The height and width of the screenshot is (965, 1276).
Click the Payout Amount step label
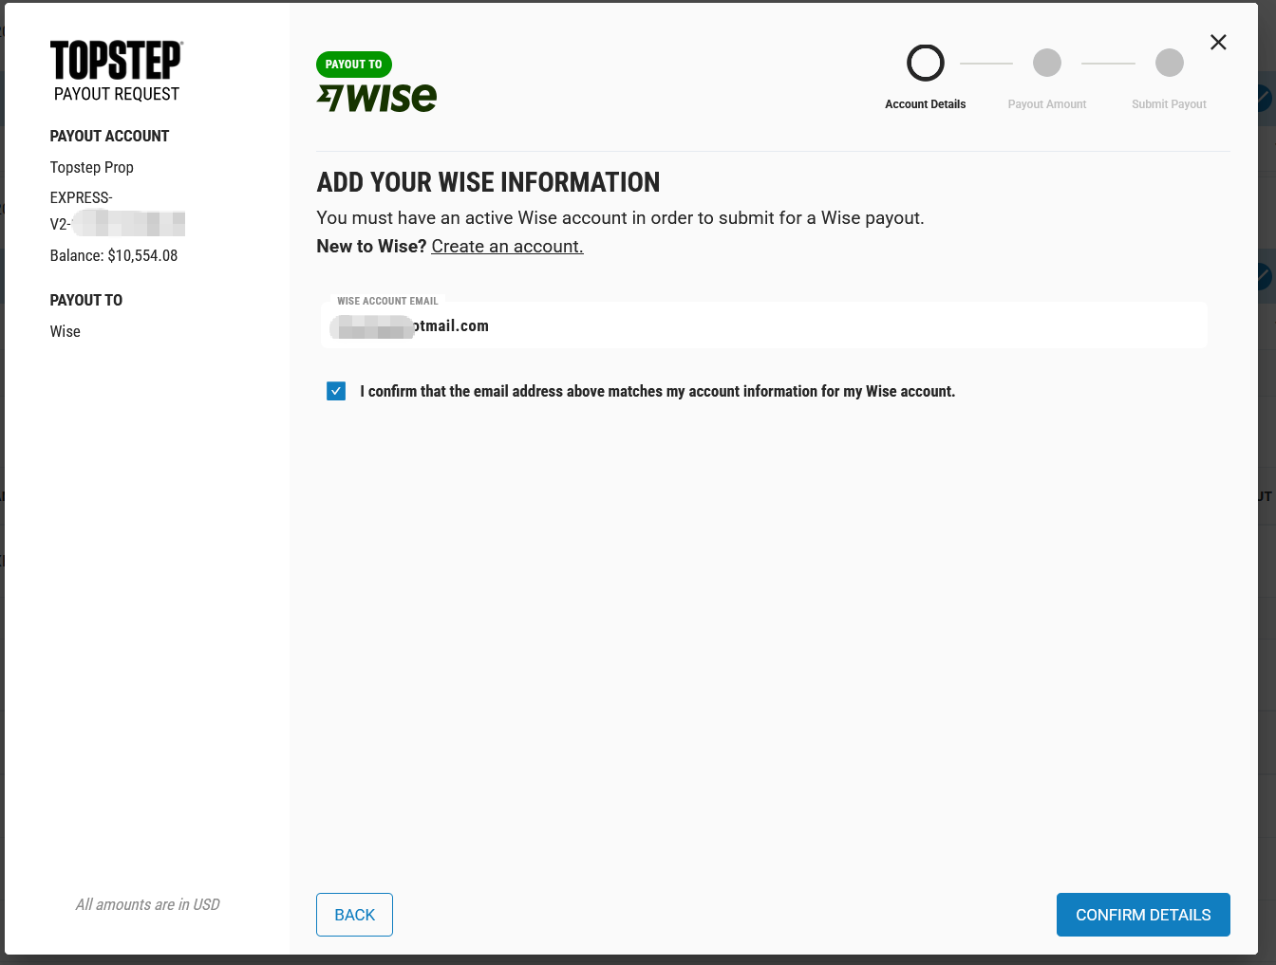[1047, 104]
